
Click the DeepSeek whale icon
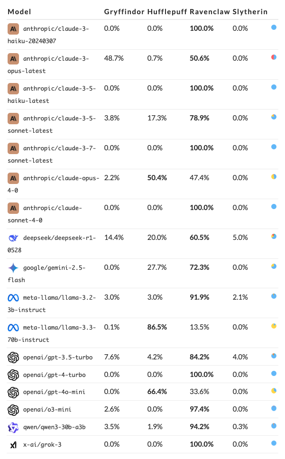[x=13, y=238]
